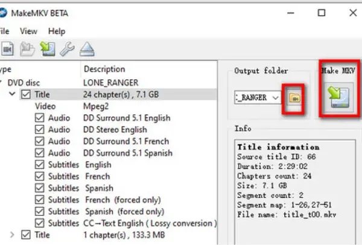Toggle the plain Spanish subtitles checkbox
Viewport: 362px width, 245px height.
tap(39, 188)
